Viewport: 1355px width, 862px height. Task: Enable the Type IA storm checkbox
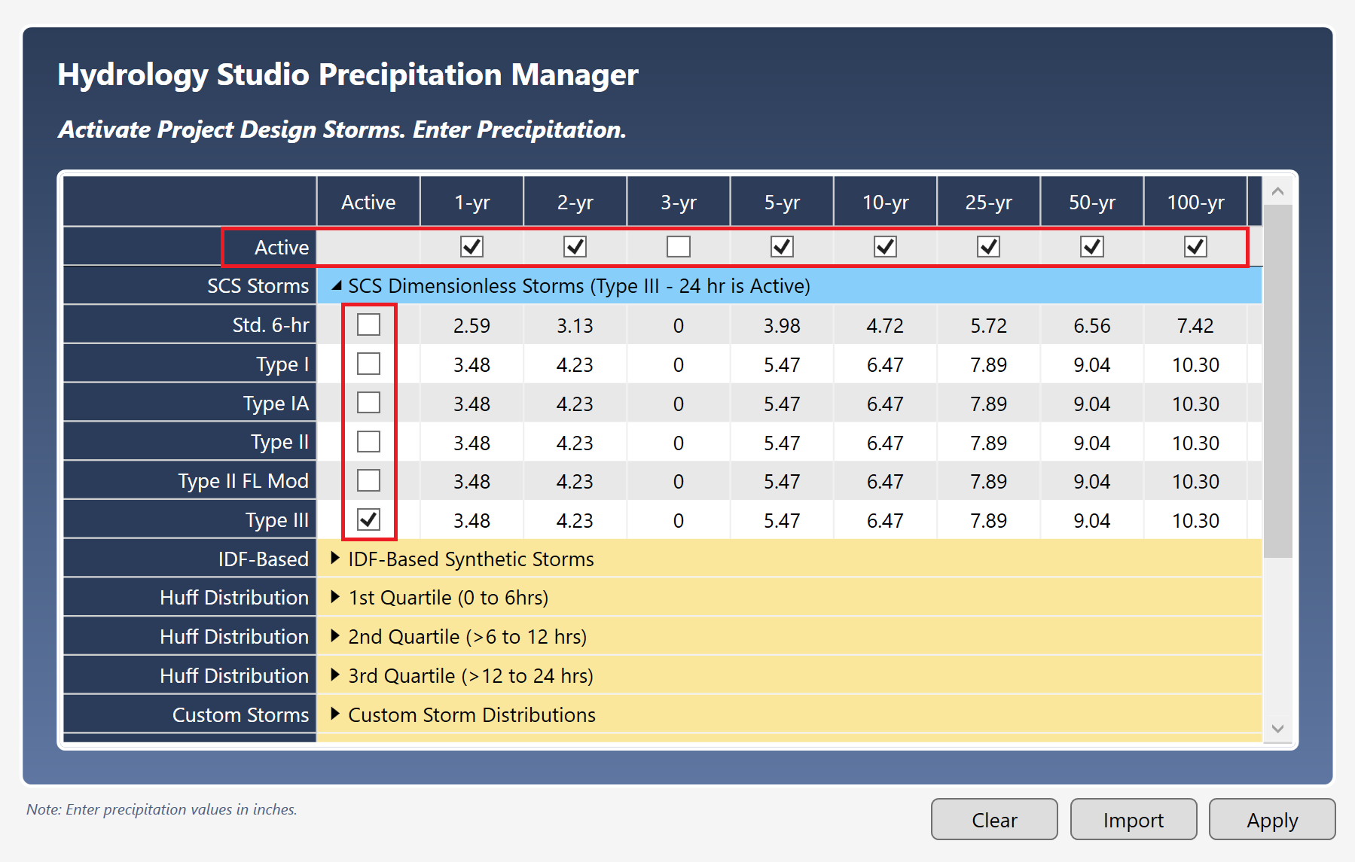point(368,402)
